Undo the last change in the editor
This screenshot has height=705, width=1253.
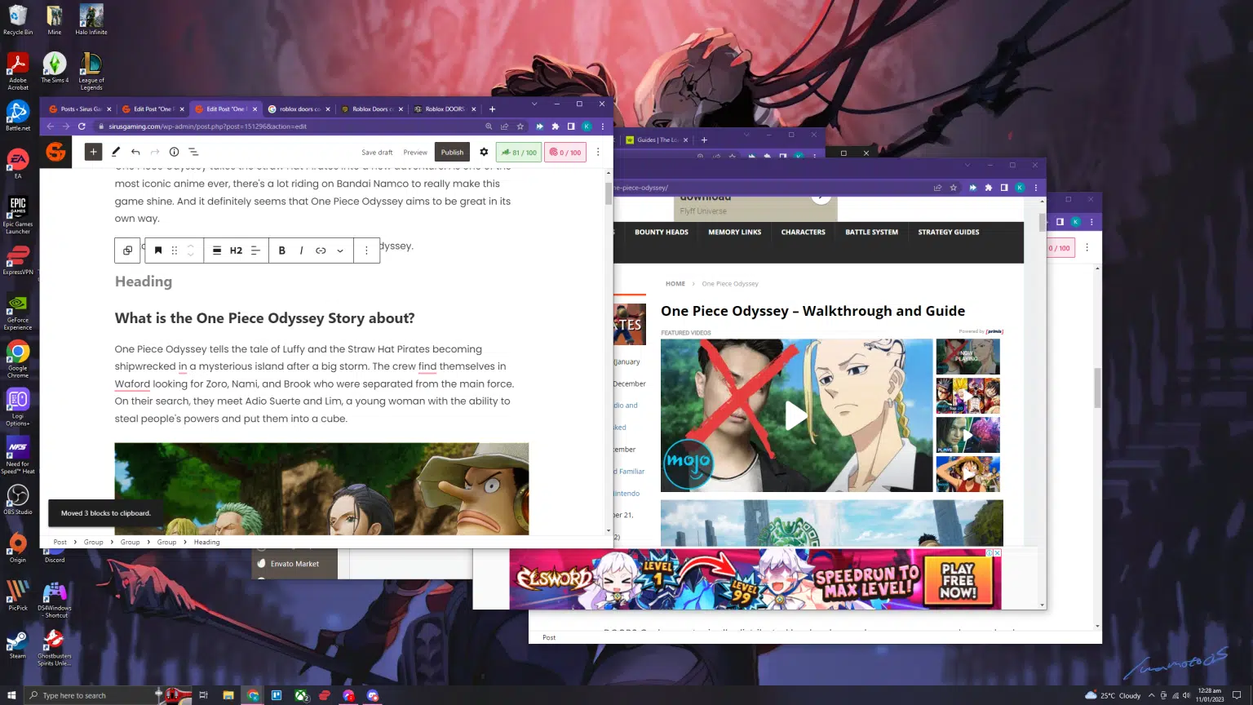[135, 152]
